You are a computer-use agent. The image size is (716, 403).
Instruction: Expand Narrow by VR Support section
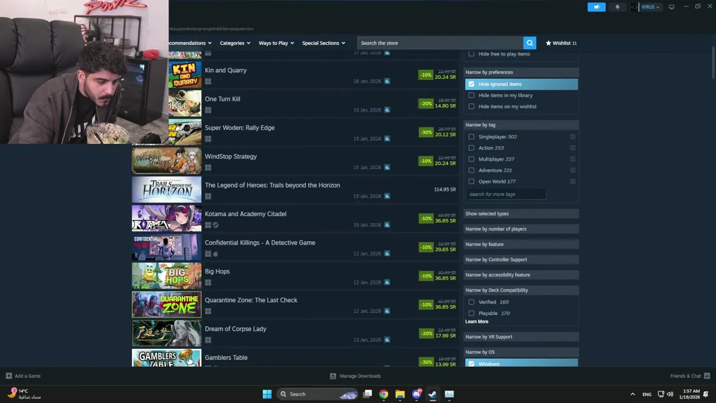tap(521, 337)
